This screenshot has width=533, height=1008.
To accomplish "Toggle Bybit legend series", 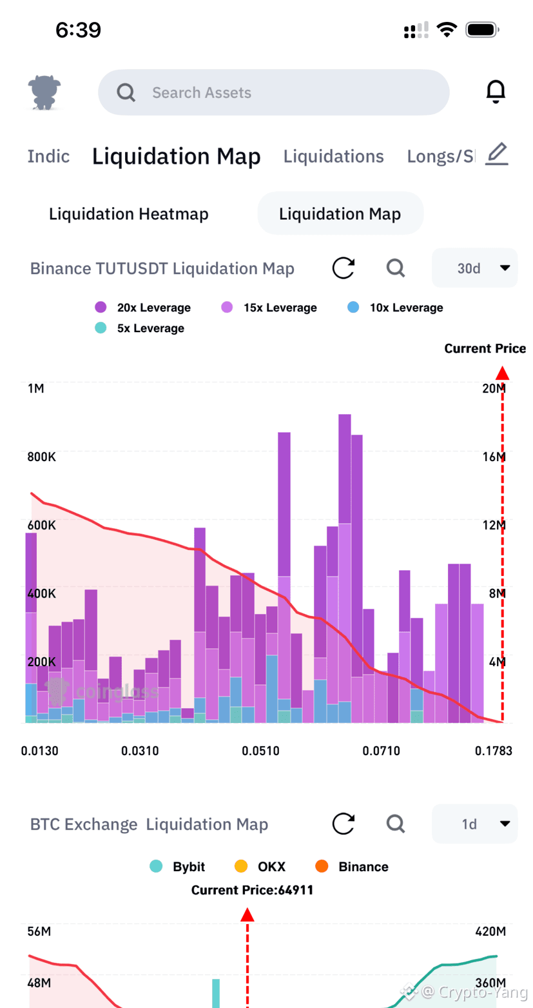I will click(x=177, y=867).
